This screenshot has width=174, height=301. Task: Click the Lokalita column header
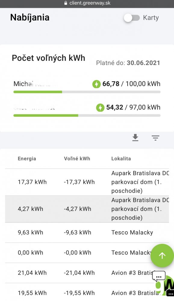(x=121, y=159)
